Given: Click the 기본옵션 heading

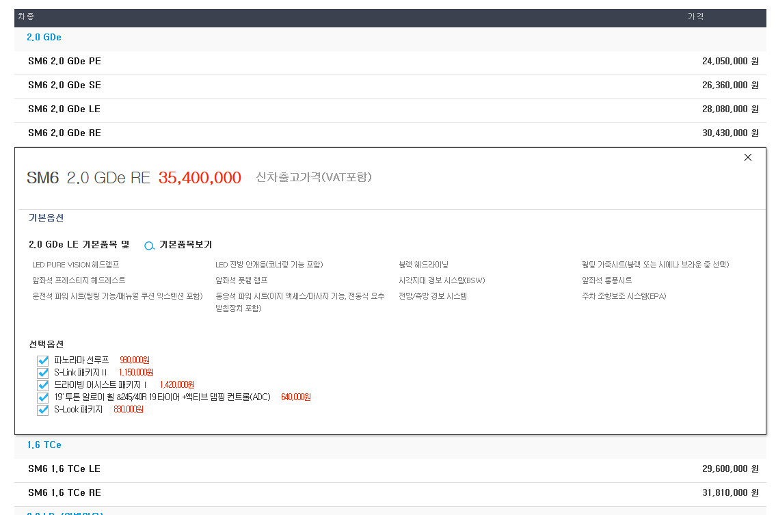Looking at the screenshot, I should pos(46,218).
